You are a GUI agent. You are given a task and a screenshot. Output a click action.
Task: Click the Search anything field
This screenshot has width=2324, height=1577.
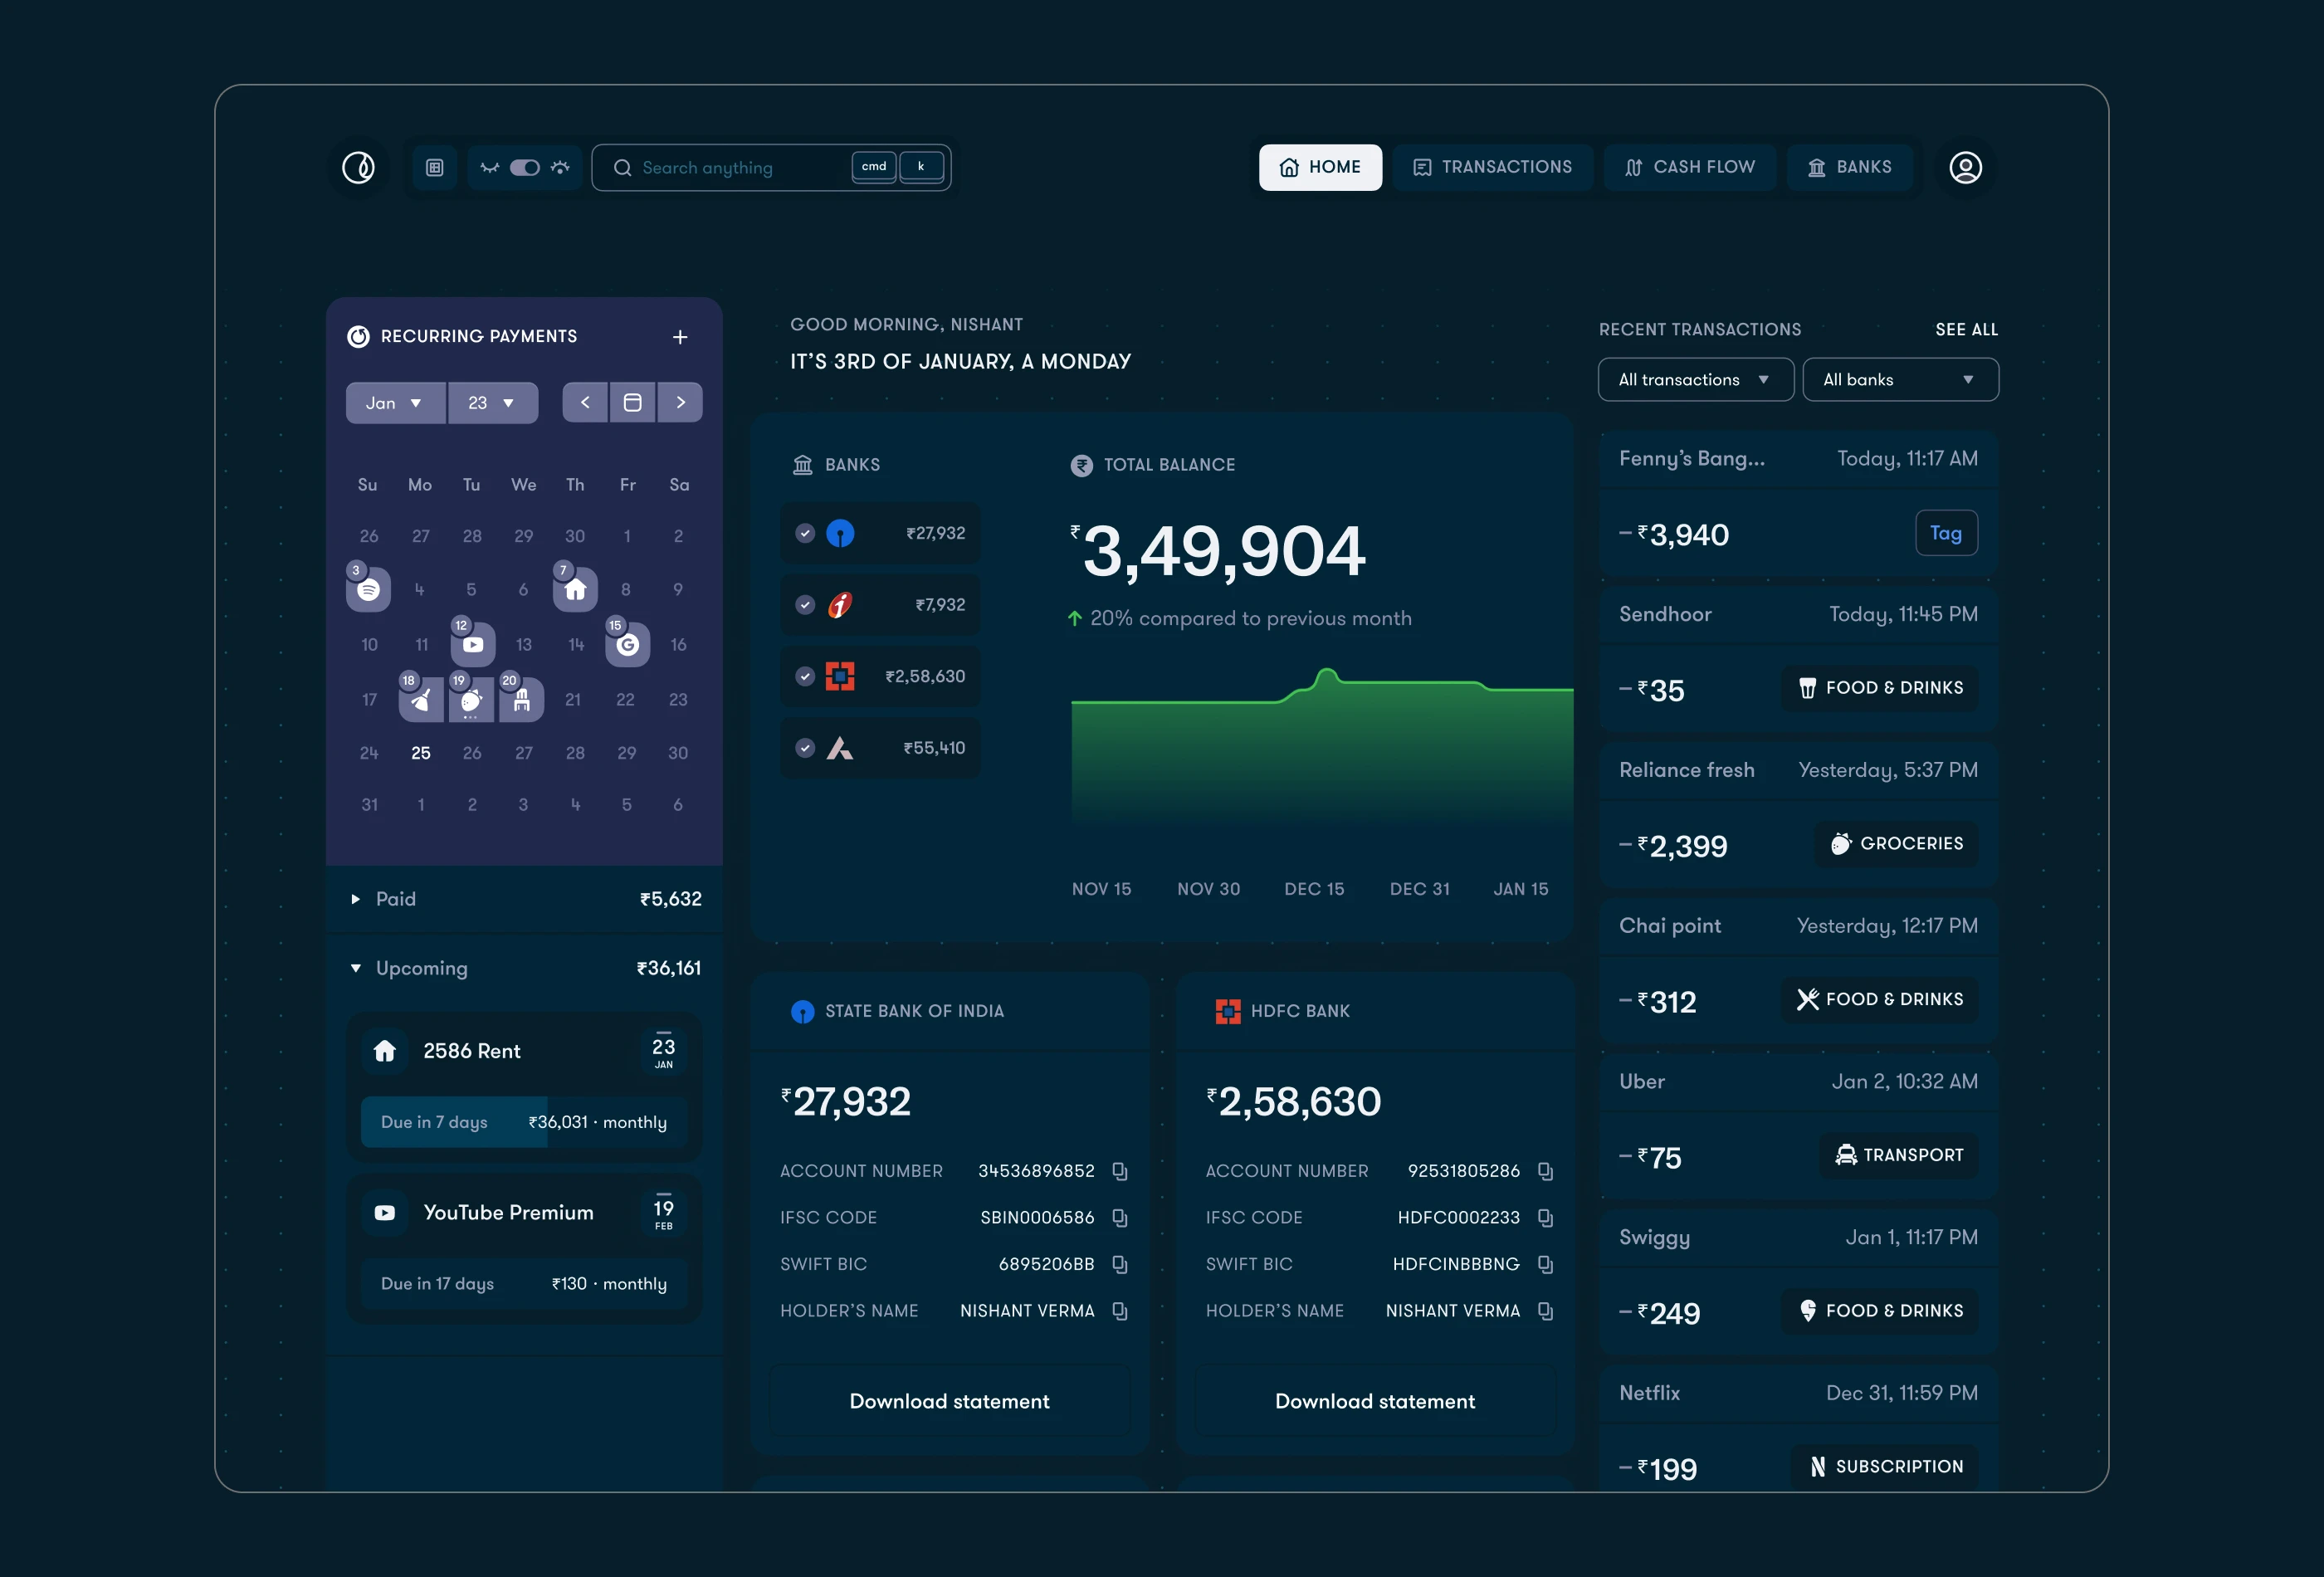click(x=730, y=167)
